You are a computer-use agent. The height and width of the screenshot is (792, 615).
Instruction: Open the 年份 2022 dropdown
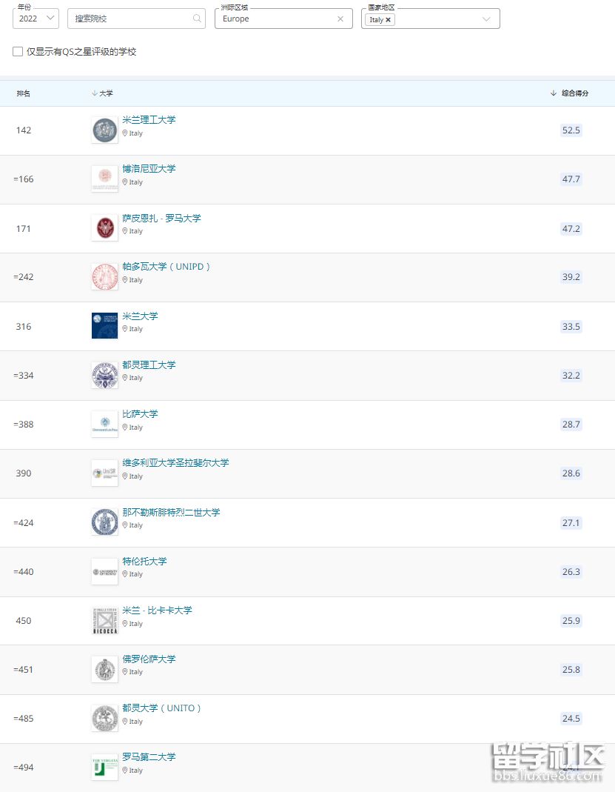click(36, 19)
